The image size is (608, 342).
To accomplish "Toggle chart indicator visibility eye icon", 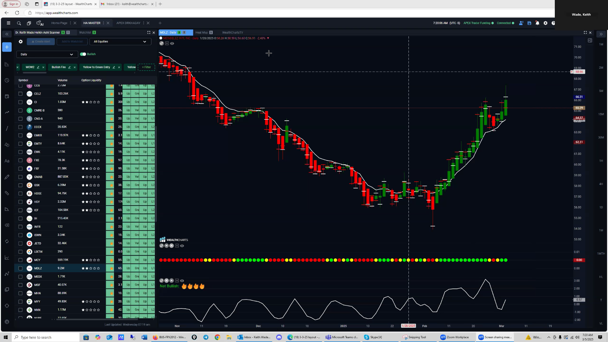I will tap(172, 43).
